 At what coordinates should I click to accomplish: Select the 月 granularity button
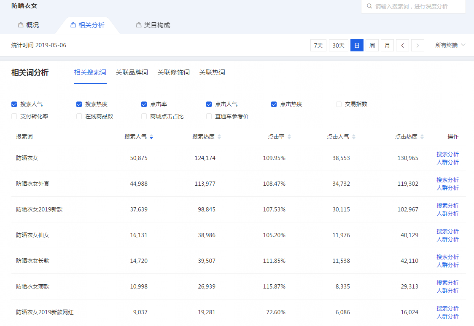387,45
